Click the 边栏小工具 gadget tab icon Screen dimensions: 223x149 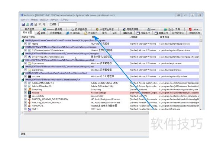166,29
